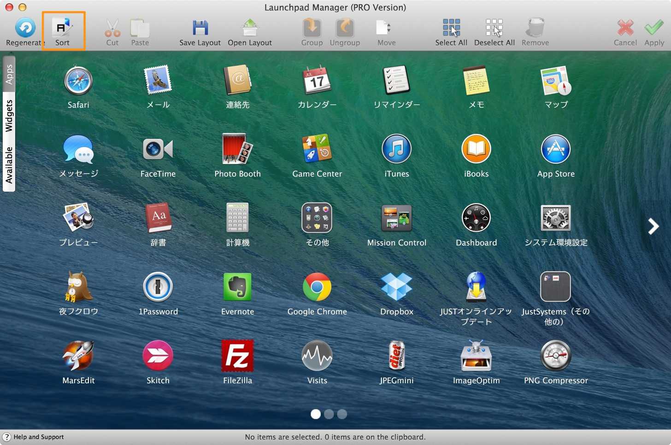Image resolution: width=671 pixels, height=445 pixels.
Task: Apply changes with the green checkmark
Action: tap(654, 28)
